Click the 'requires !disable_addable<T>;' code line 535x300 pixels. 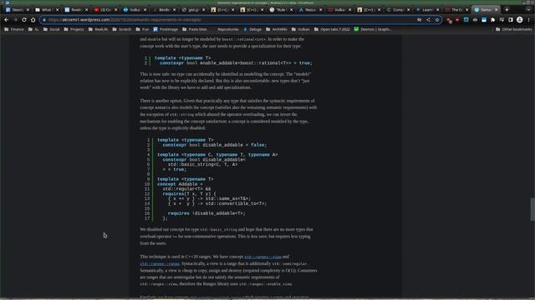click(206, 213)
